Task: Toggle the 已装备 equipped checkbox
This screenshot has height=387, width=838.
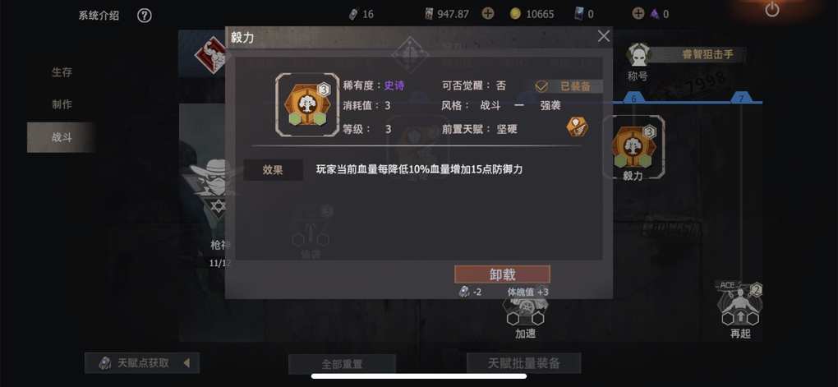Action: point(542,86)
